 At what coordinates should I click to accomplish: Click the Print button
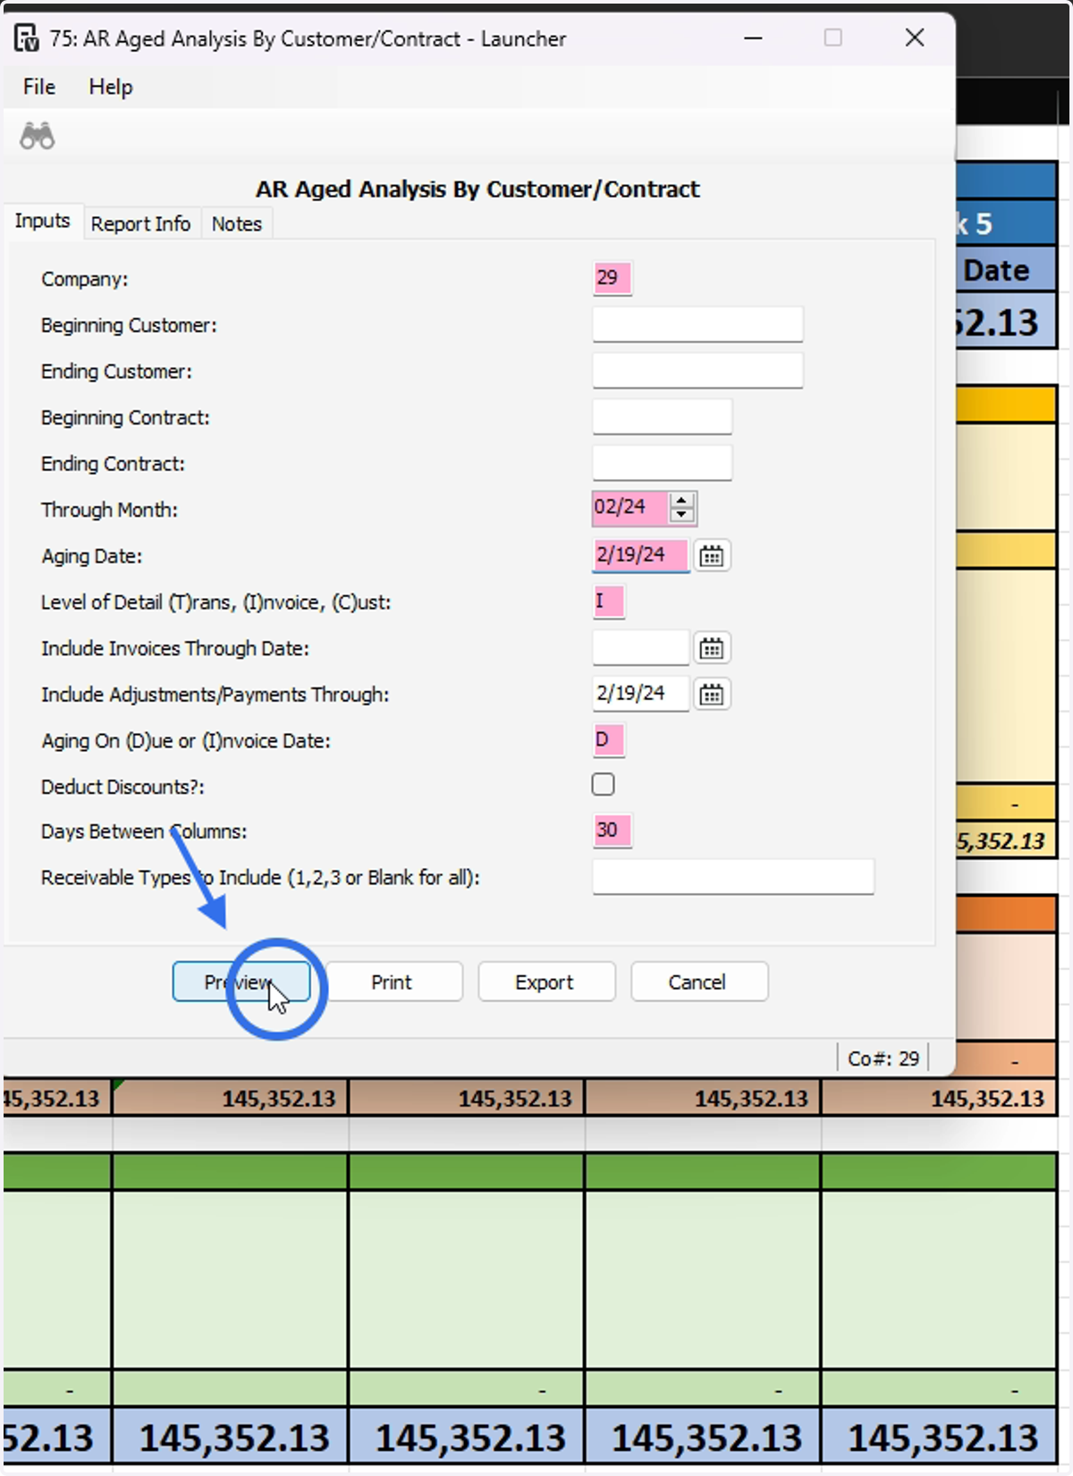click(394, 982)
